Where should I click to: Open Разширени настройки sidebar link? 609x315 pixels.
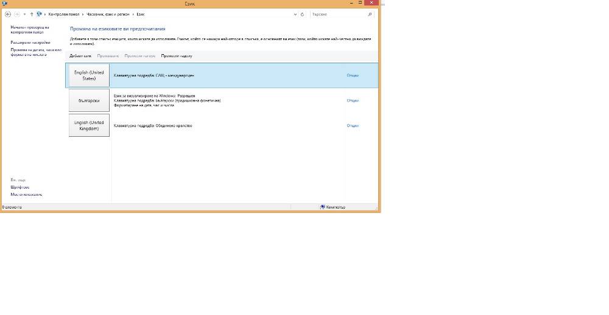click(30, 43)
